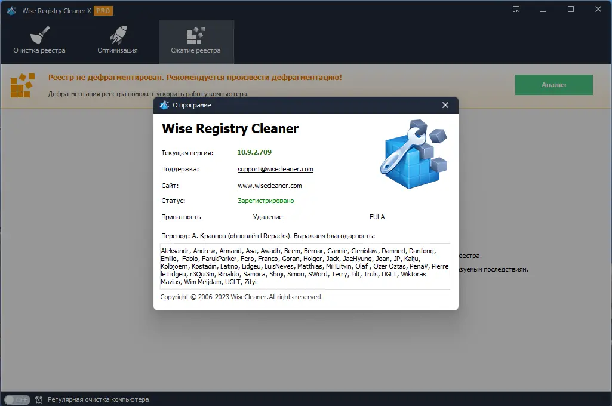This screenshot has width=612, height=406.
Task: Select the Сжатие реестра tab
Action: click(196, 50)
